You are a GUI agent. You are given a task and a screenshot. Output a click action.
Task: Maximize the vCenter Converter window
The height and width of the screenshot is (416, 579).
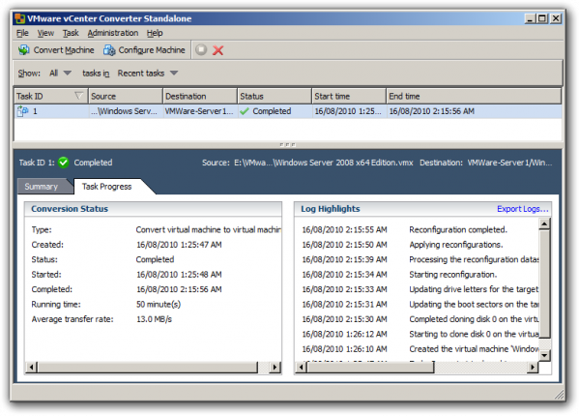[542, 18]
